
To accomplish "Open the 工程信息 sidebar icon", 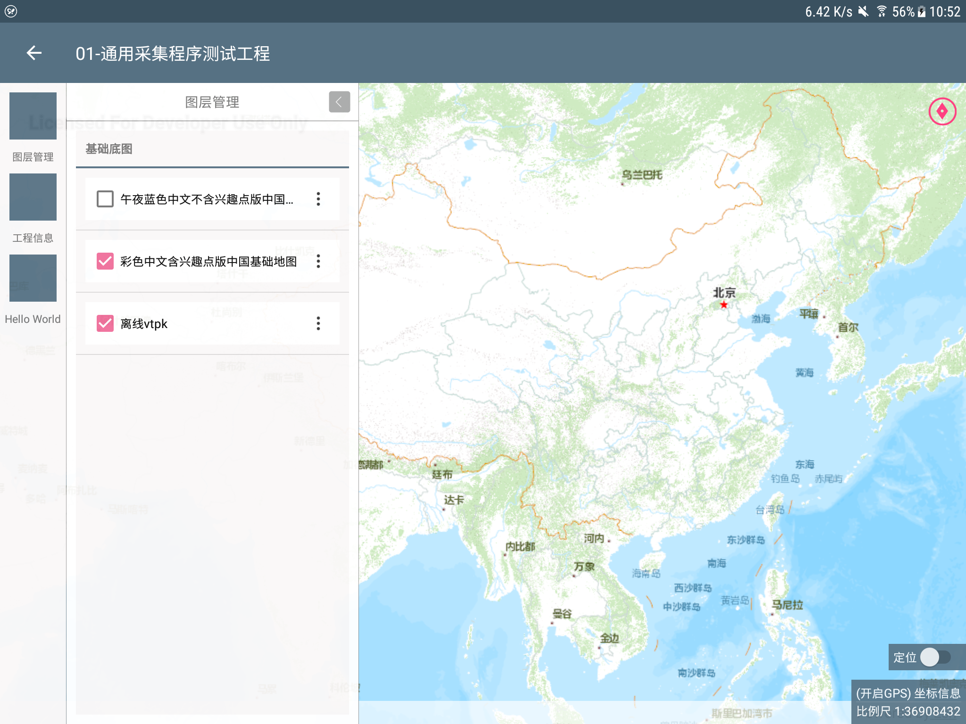I will point(33,197).
